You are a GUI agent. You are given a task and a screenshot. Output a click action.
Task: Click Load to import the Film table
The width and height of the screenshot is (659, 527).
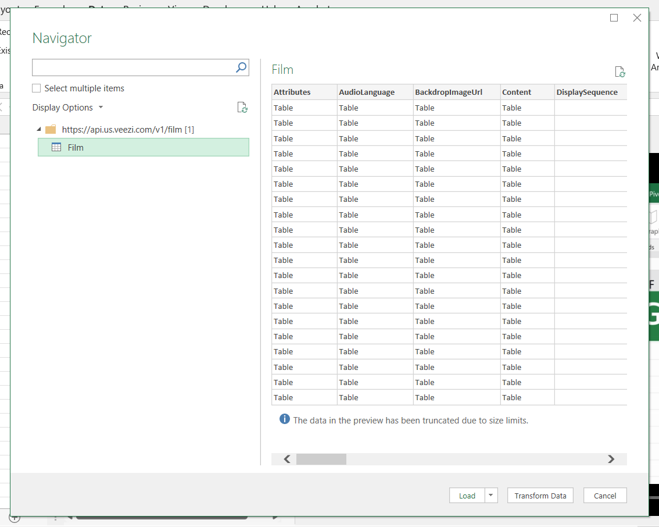[x=467, y=495]
